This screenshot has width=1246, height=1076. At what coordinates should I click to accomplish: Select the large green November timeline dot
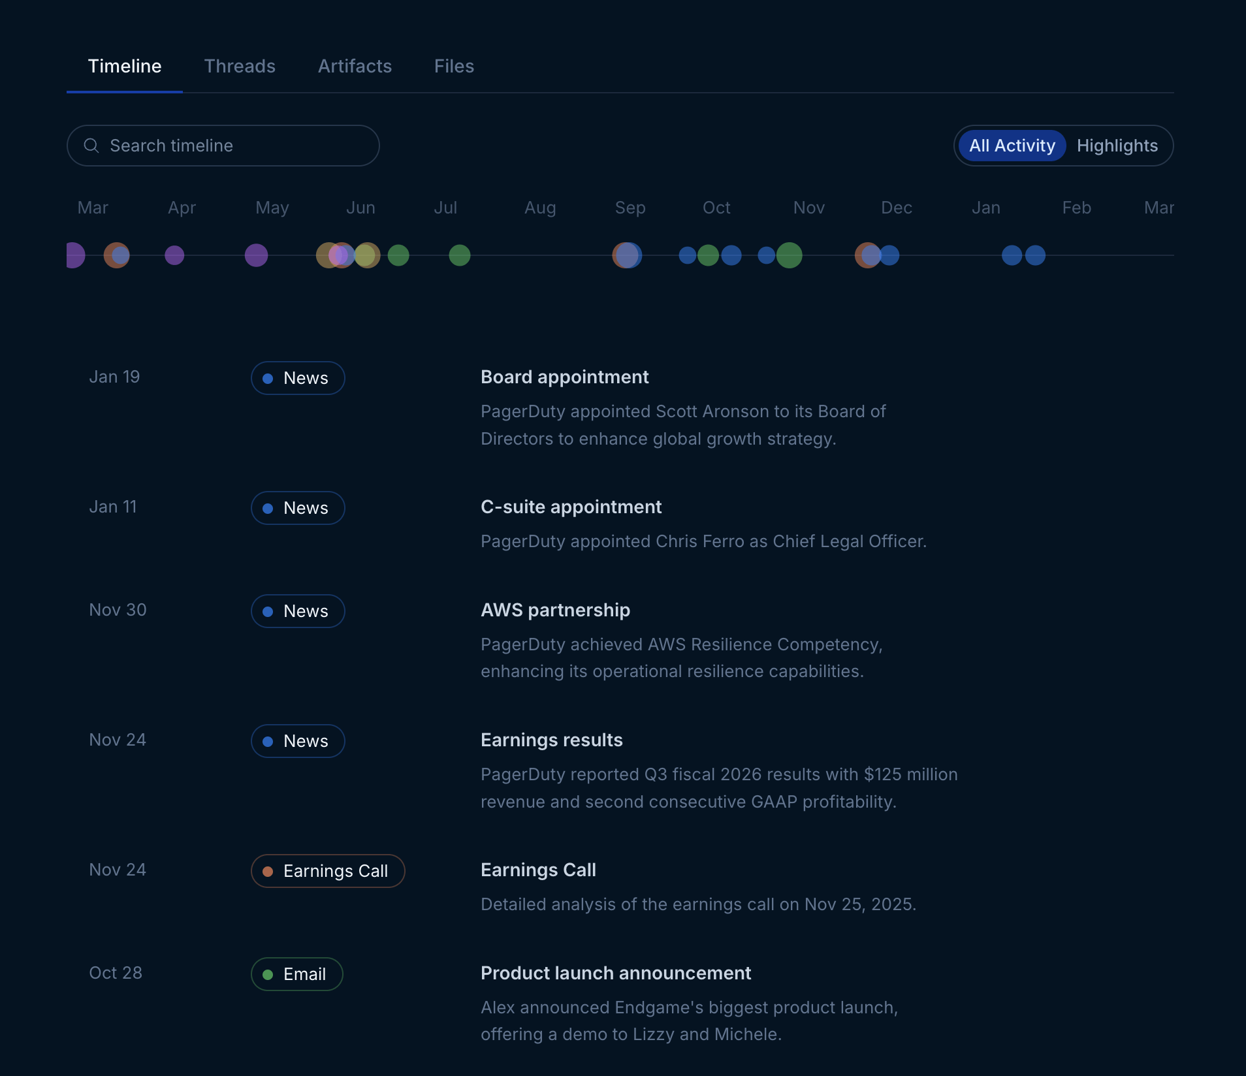789,255
